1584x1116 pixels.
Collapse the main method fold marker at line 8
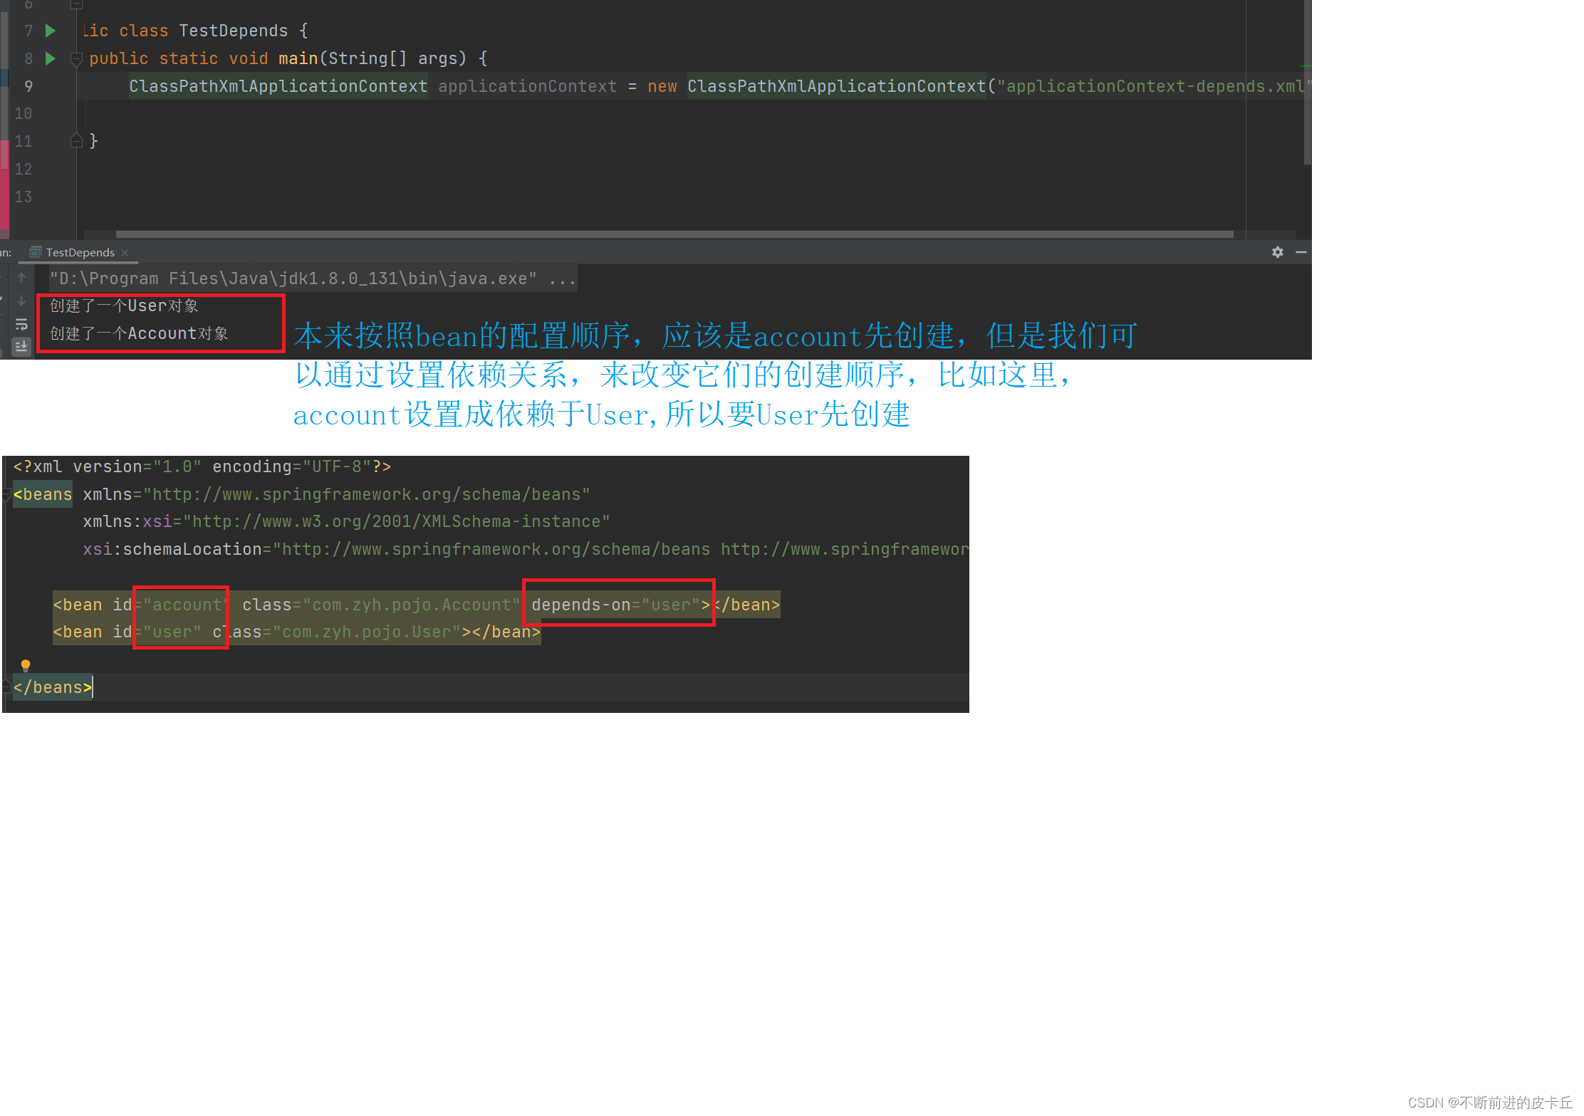tap(77, 59)
